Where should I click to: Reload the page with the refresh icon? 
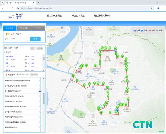tap(12, 8)
